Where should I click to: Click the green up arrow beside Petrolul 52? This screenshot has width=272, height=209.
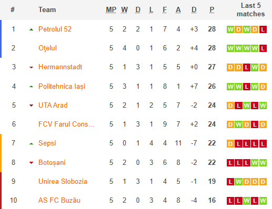(x=31, y=29)
